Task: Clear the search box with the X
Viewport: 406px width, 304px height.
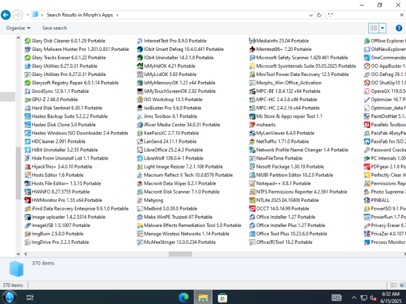Action: 402,15
